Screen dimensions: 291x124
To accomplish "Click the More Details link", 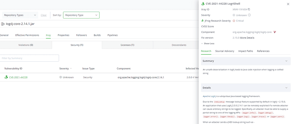I will [x=247, y=38].
